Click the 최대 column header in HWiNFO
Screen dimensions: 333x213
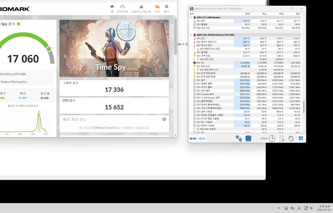[x=281, y=14]
